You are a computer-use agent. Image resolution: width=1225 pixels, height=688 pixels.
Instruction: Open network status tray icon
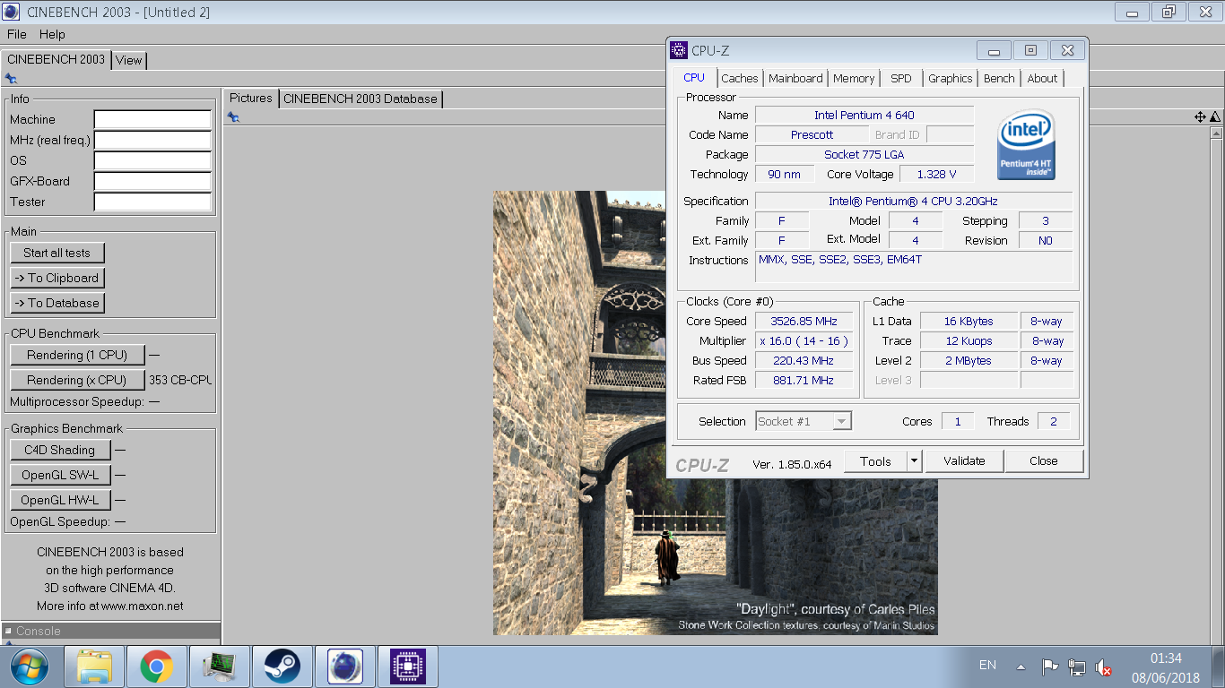1077,667
